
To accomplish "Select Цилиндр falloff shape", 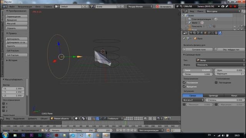I will pyautogui.click(x=214, y=95).
